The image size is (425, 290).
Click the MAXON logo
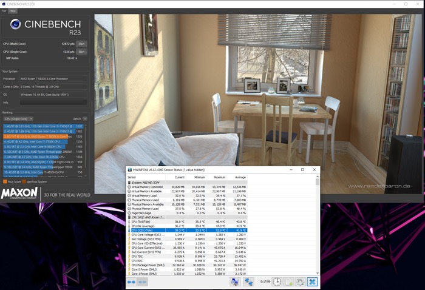19,194
